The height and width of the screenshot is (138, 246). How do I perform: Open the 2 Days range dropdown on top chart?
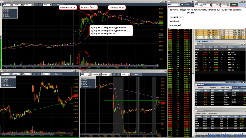pyautogui.click(x=32, y=5)
